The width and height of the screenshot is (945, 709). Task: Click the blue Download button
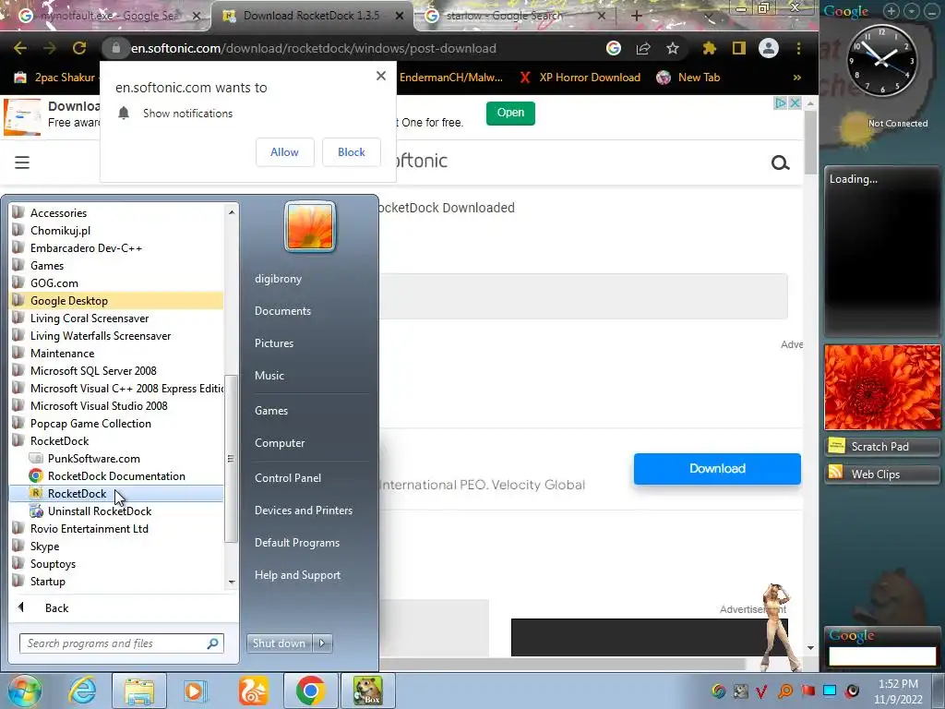(717, 468)
